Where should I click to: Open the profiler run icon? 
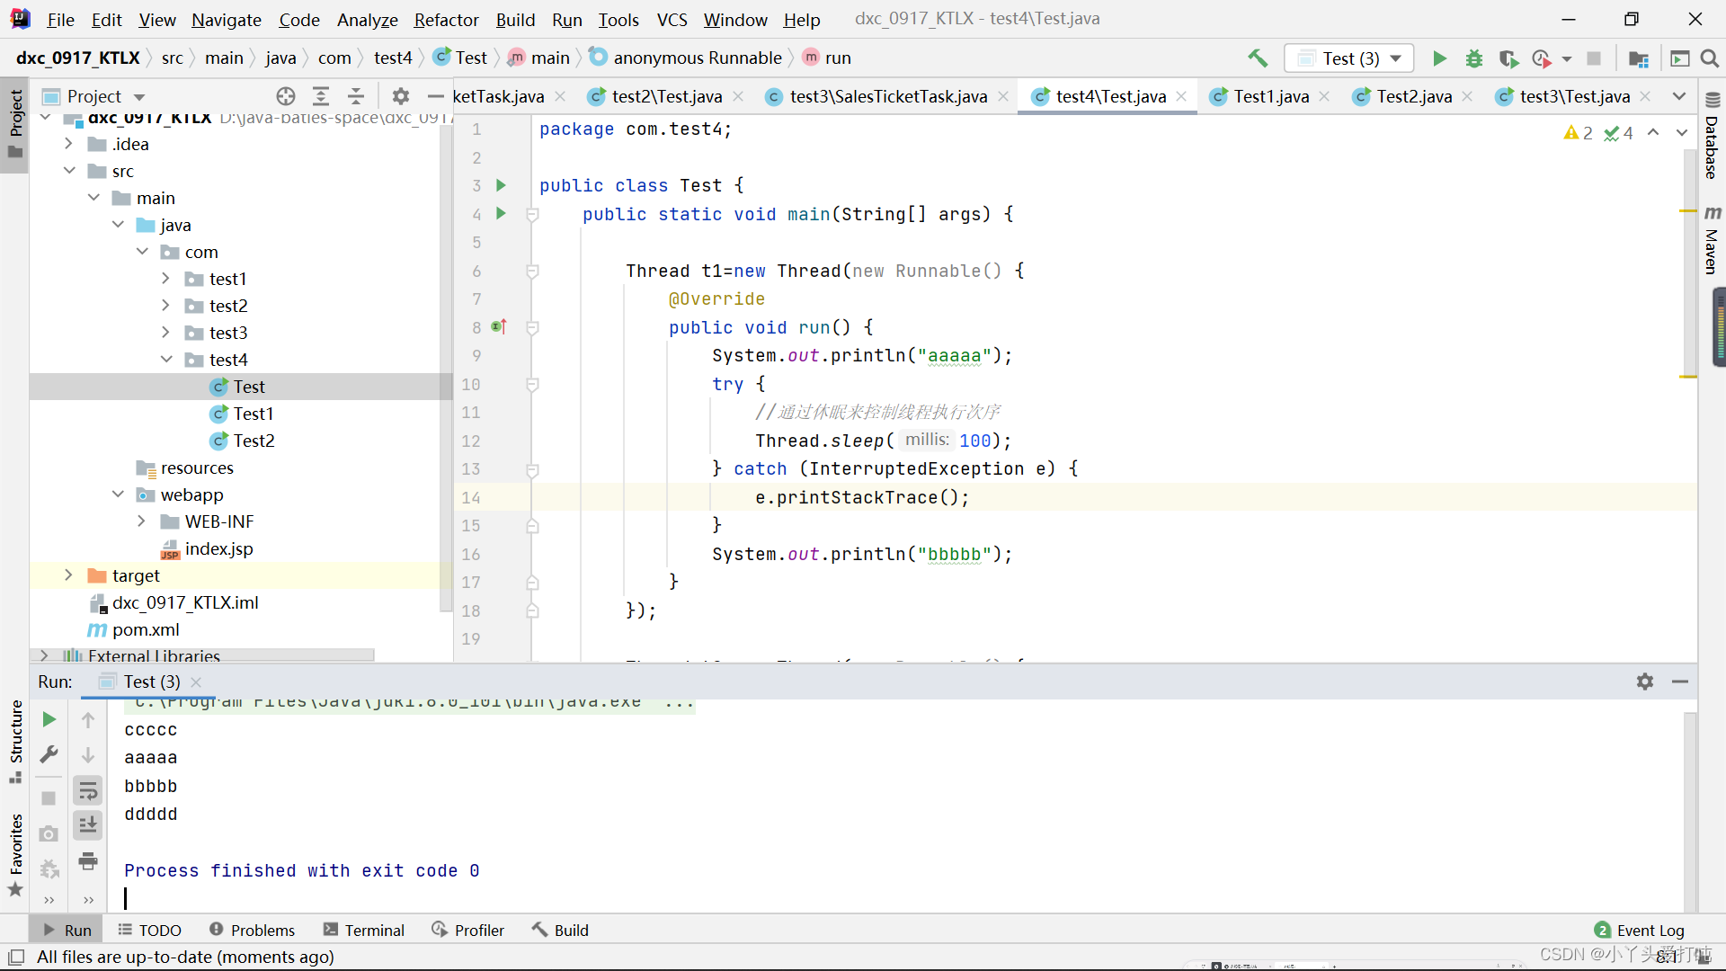coord(1543,58)
